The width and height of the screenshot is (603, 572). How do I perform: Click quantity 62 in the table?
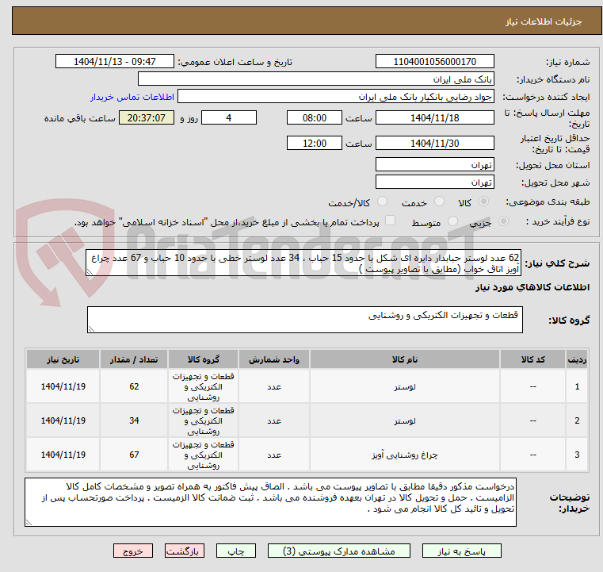(134, 386)
